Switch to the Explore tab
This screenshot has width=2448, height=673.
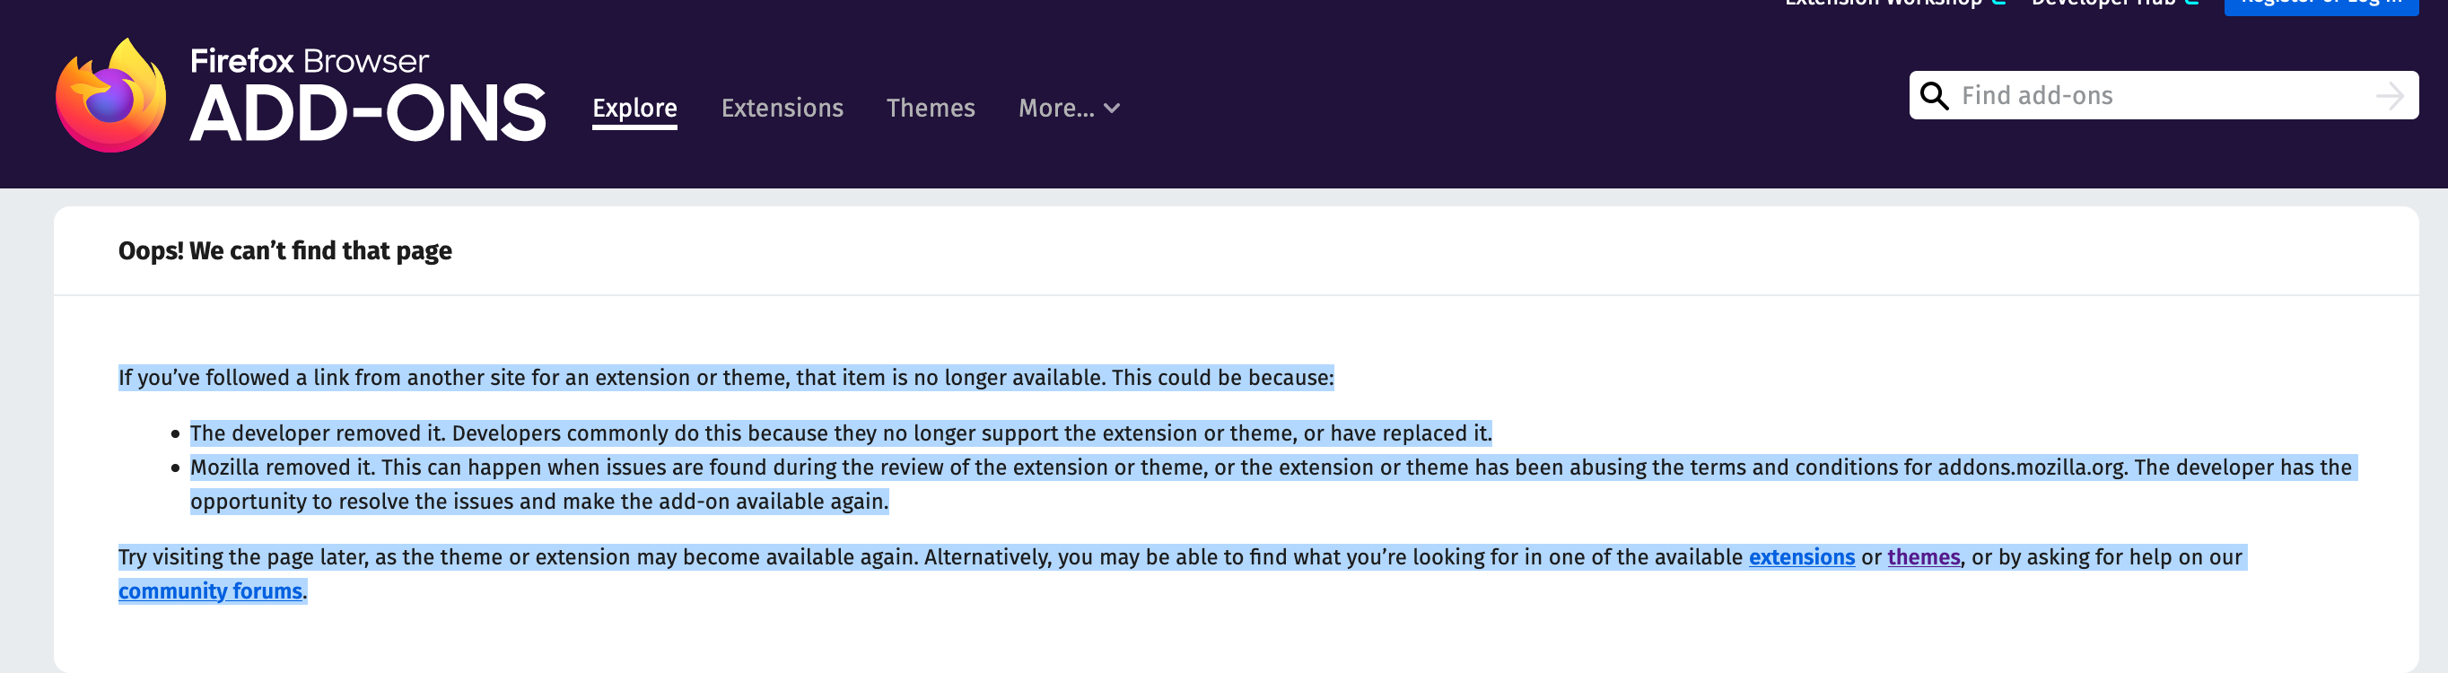coord(634,109)
